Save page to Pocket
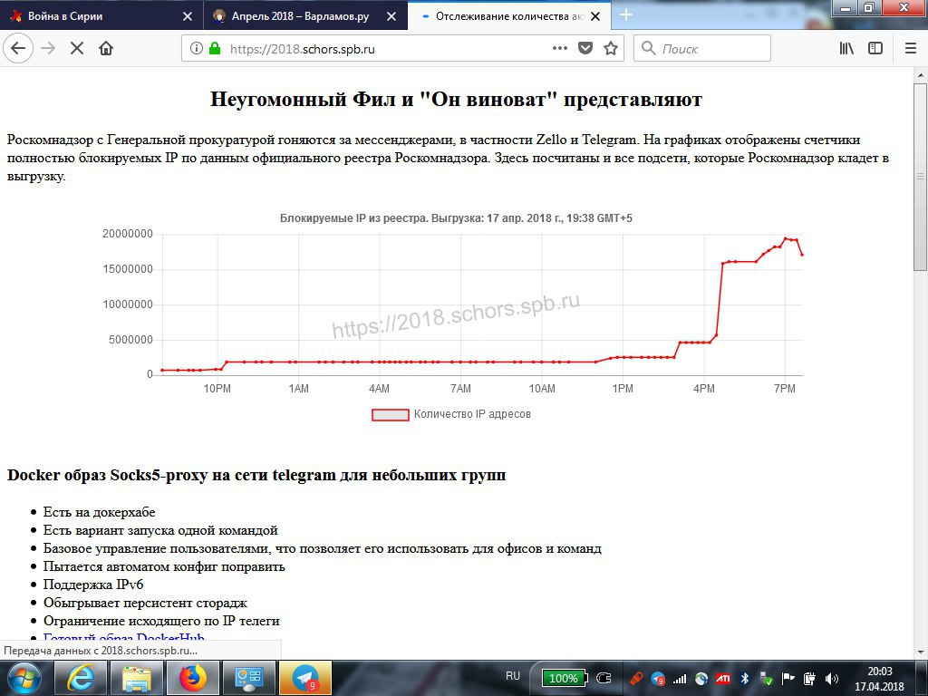 [585, 49]
